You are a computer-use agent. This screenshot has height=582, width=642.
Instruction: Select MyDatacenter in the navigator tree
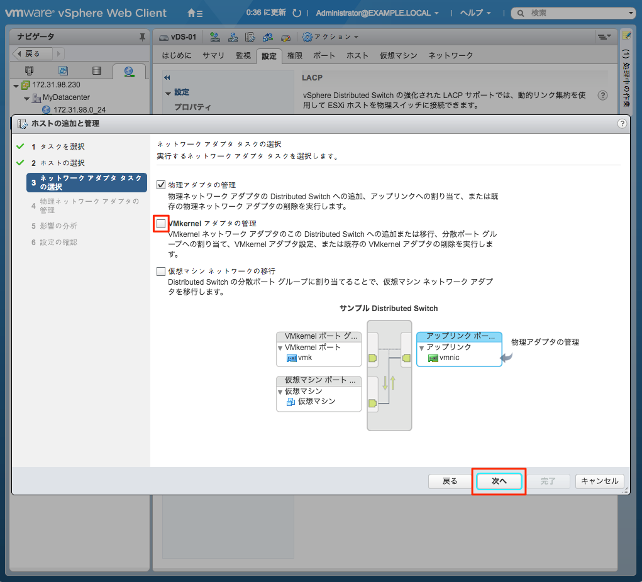click(66, 97)
